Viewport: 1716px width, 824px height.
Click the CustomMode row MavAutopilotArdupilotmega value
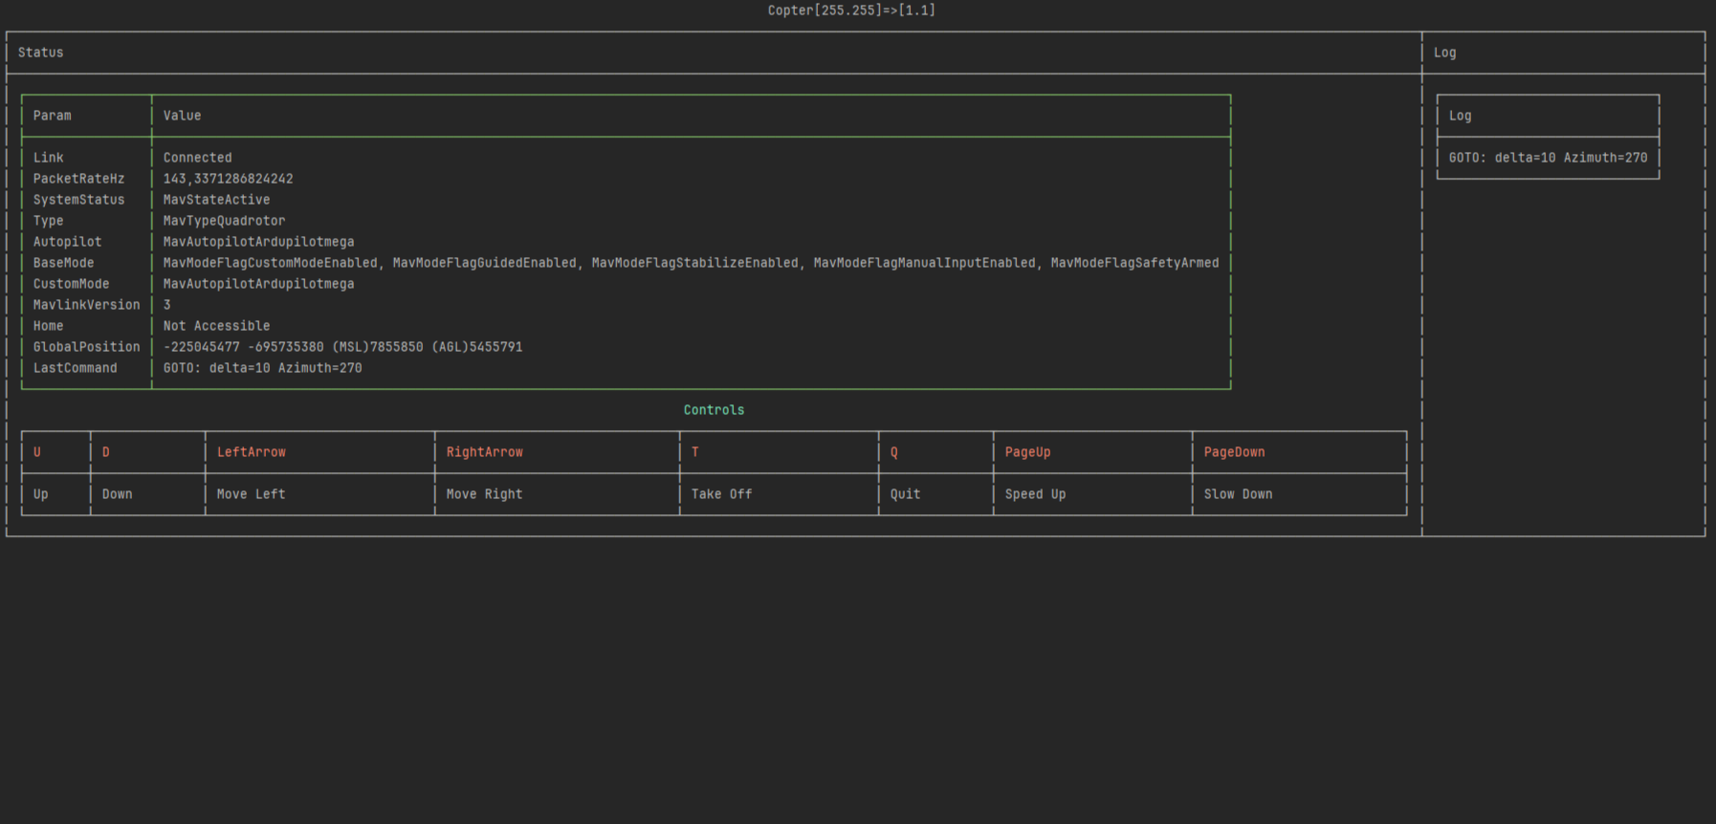pos(258,284)
